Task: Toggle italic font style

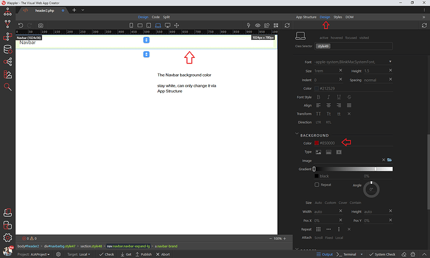Action: tap(328, 97)
